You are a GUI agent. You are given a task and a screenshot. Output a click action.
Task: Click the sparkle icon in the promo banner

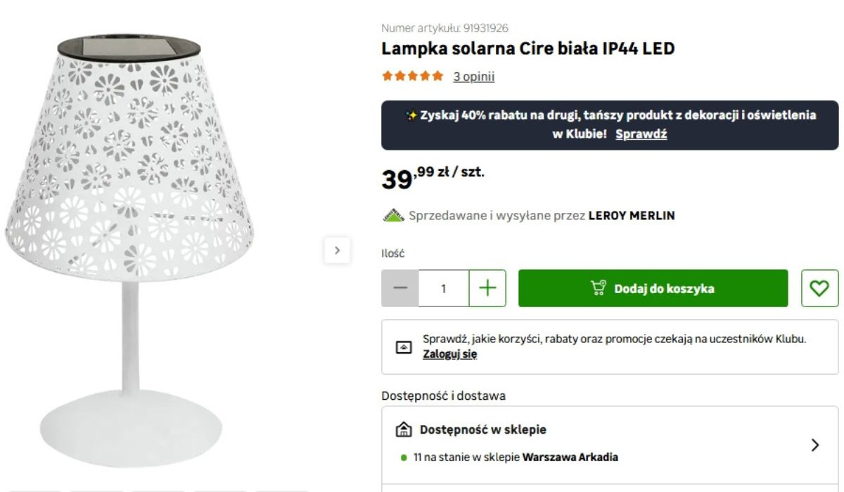click(x=412, y=115)
